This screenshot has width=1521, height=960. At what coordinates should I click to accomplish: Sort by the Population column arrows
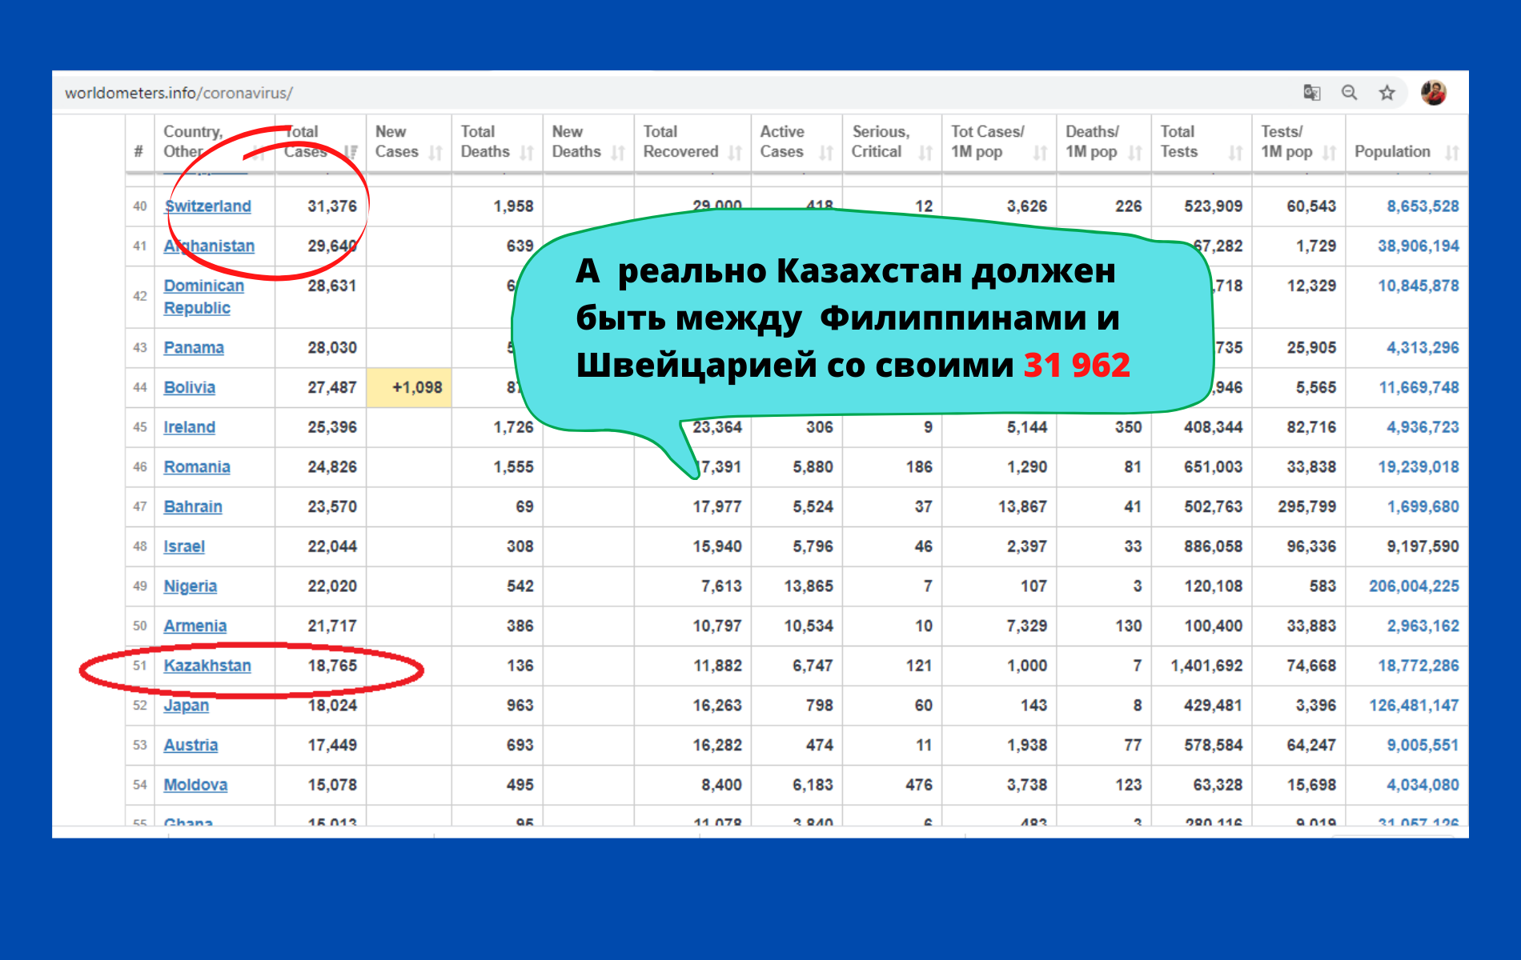[x=1452, y=152]
